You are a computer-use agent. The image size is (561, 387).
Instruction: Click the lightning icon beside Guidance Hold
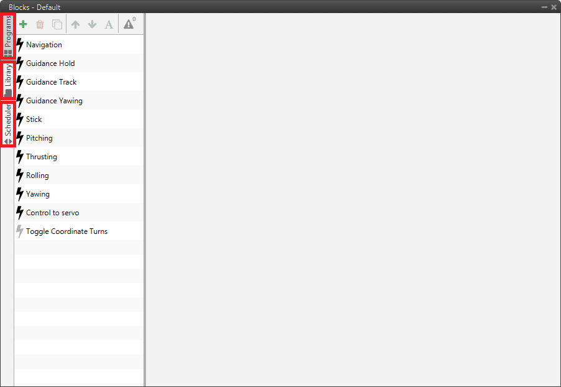point(20,63)
